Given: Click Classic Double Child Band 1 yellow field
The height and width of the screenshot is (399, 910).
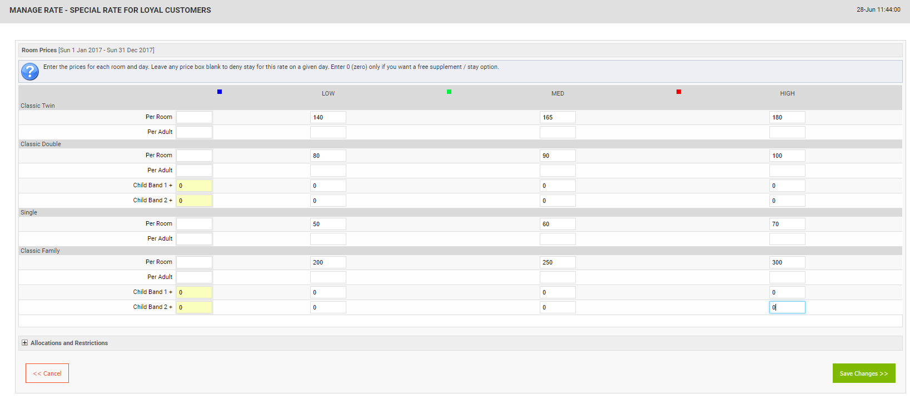Looking at the screenshot, I should pyautogui.click(x=194, y=186).
